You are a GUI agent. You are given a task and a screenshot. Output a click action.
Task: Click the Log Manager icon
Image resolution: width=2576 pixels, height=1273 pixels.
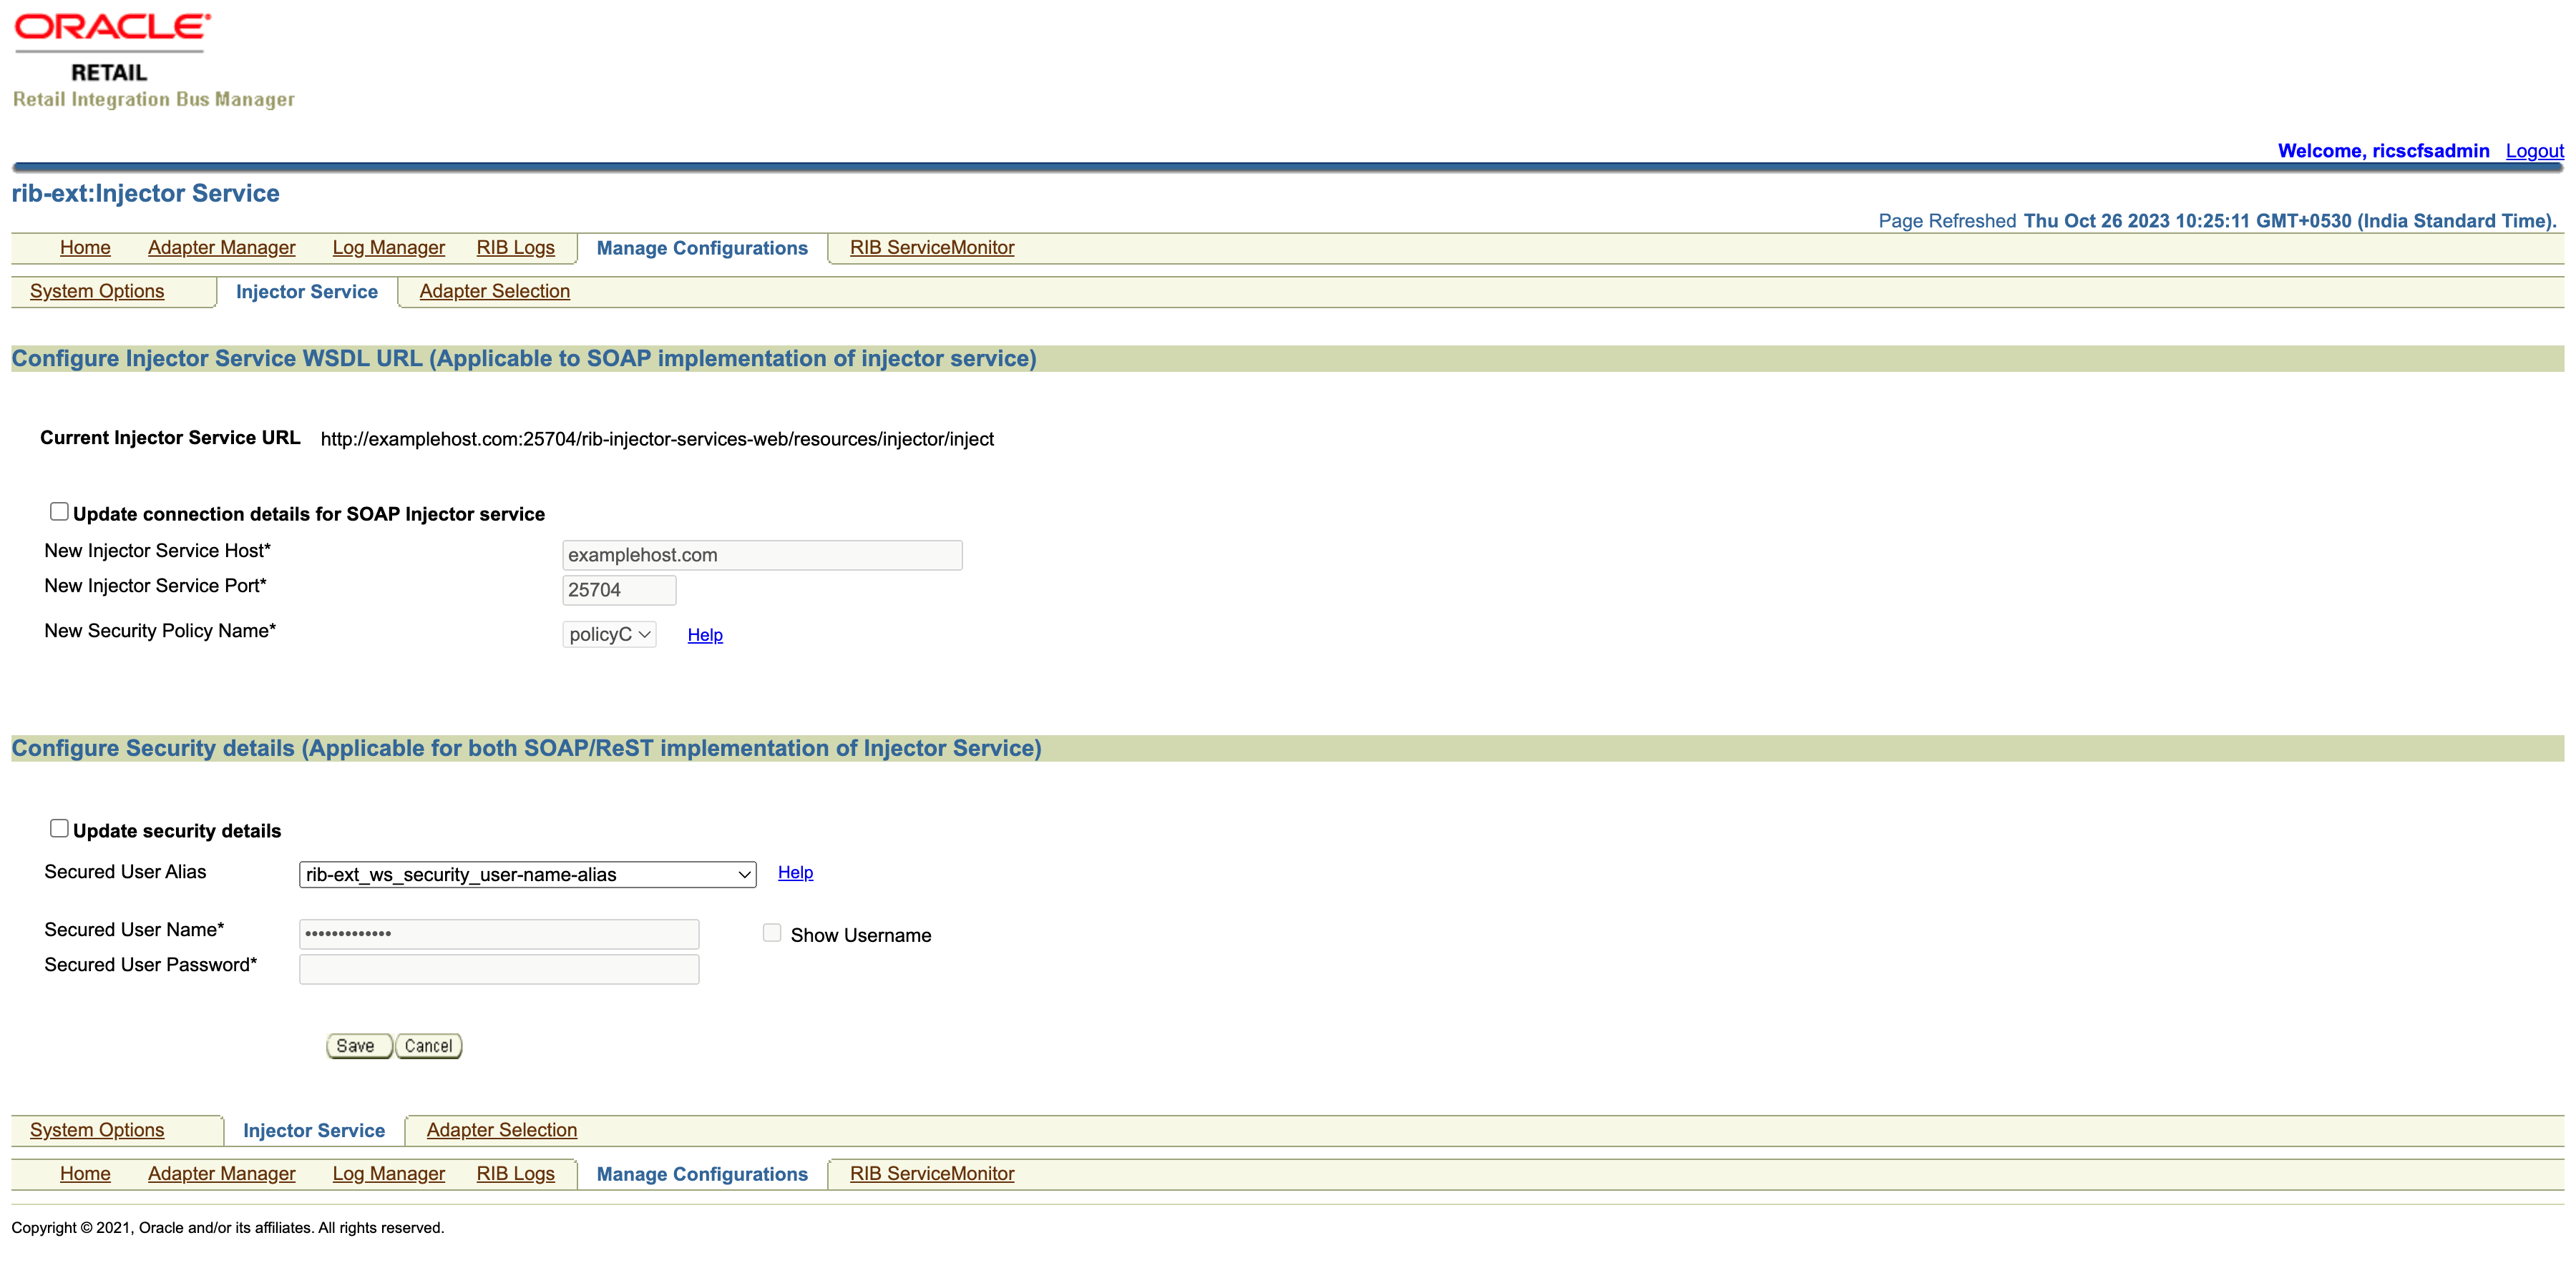[389, 247]
